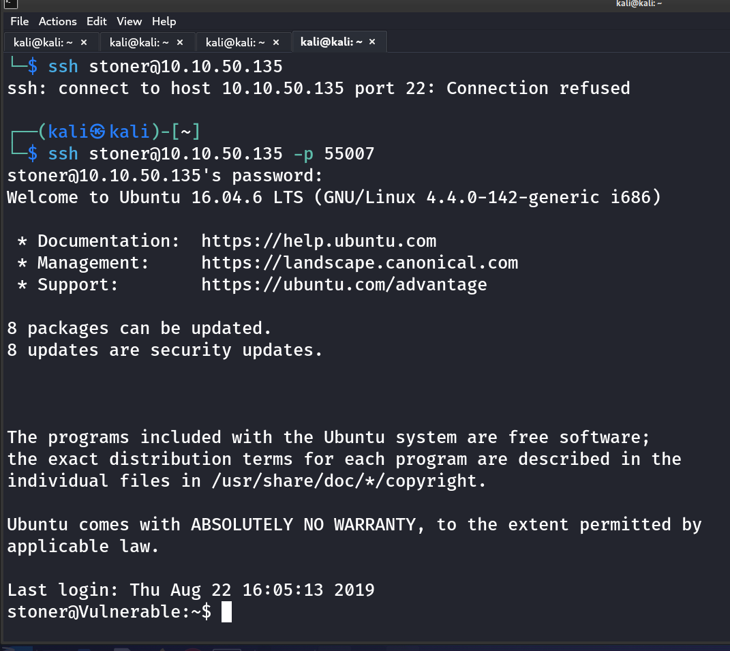
Task: Click the cursor at stoner@Vulnerable prompt
Action: point(227,611)
